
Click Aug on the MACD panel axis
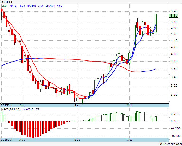pos(22,140)
